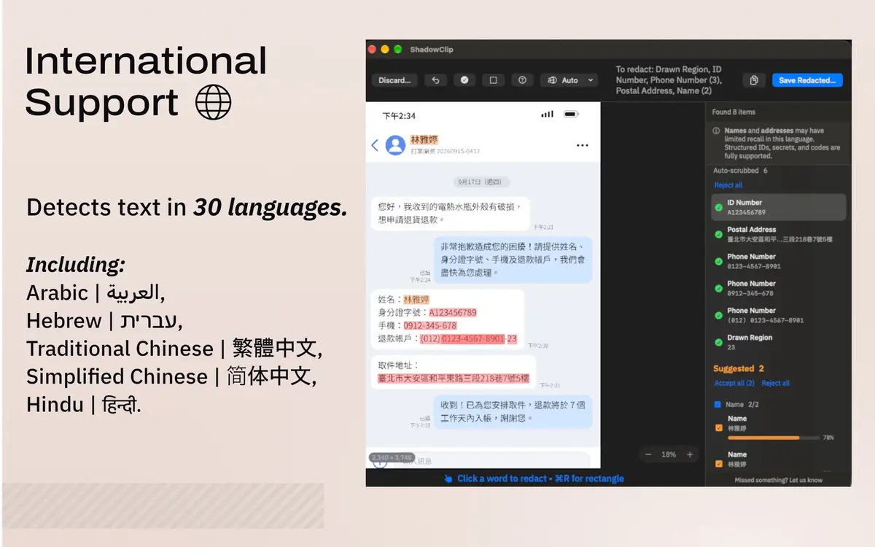Image resolution: width=875 pixels, height=547 pixels.
Task: Open the three-dot menu in the chat header
Action: 582,145
